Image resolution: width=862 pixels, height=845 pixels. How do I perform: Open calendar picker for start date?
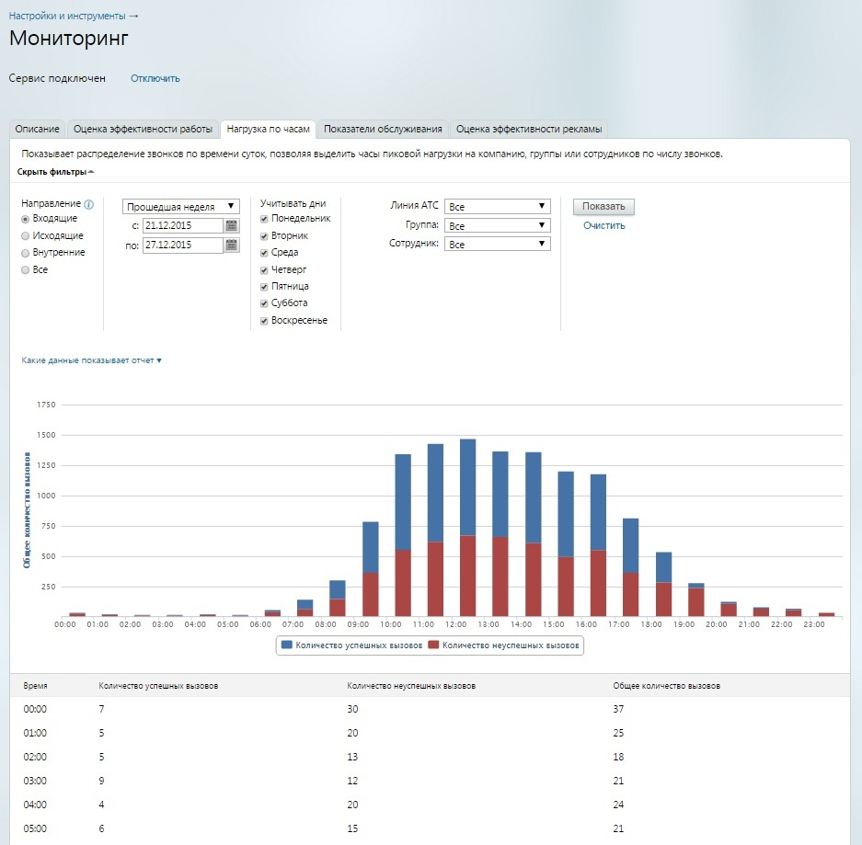(232, 226)
